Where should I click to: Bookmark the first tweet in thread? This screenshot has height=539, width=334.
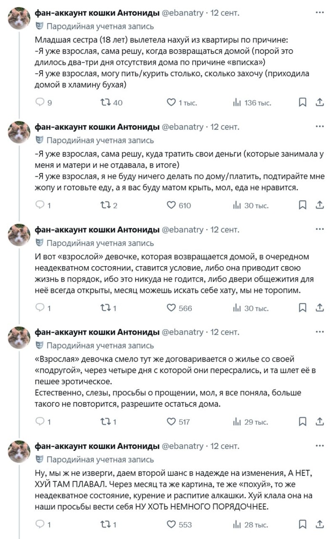[x=302, y=102]
